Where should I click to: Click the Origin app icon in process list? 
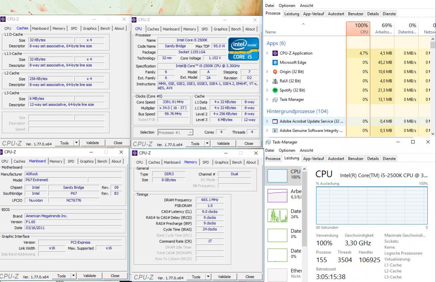pos(275,71)
